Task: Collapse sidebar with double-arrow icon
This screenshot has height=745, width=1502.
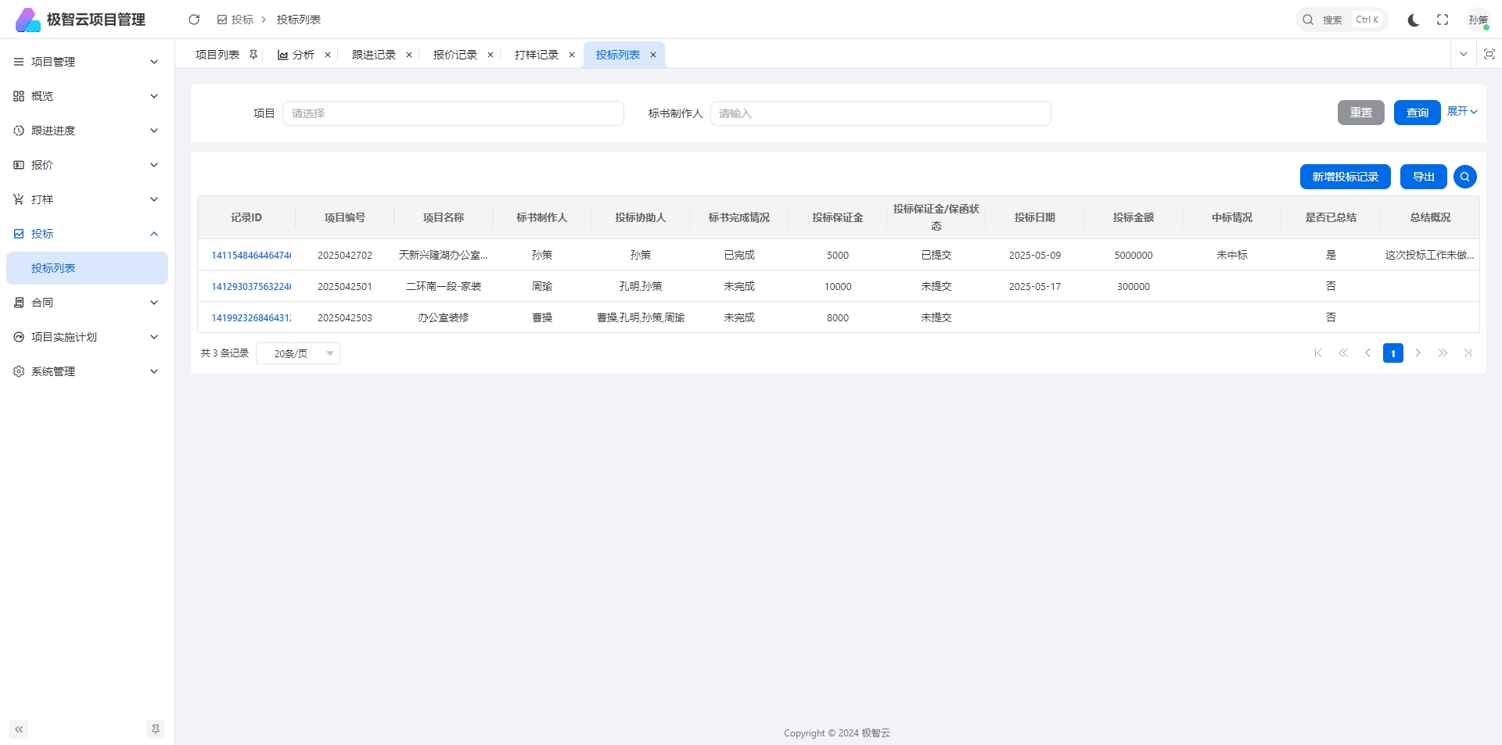Action: (x=19, y=729)
